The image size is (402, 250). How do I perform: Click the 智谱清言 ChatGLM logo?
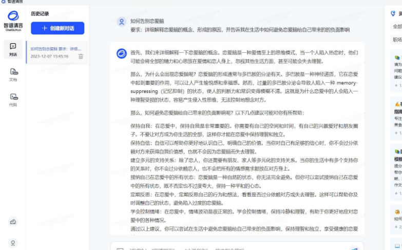[13, 21]
